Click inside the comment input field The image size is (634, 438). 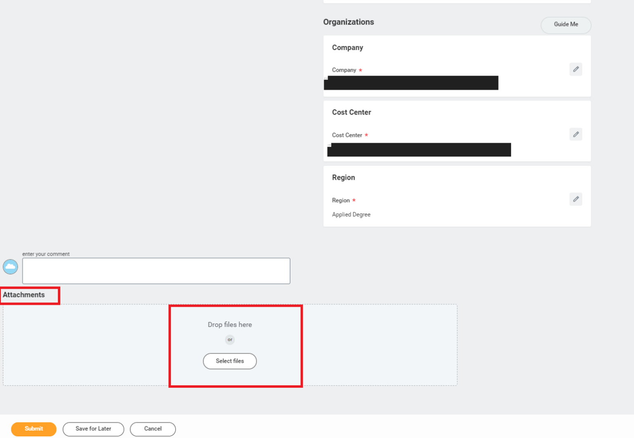(x=156, y=271)
